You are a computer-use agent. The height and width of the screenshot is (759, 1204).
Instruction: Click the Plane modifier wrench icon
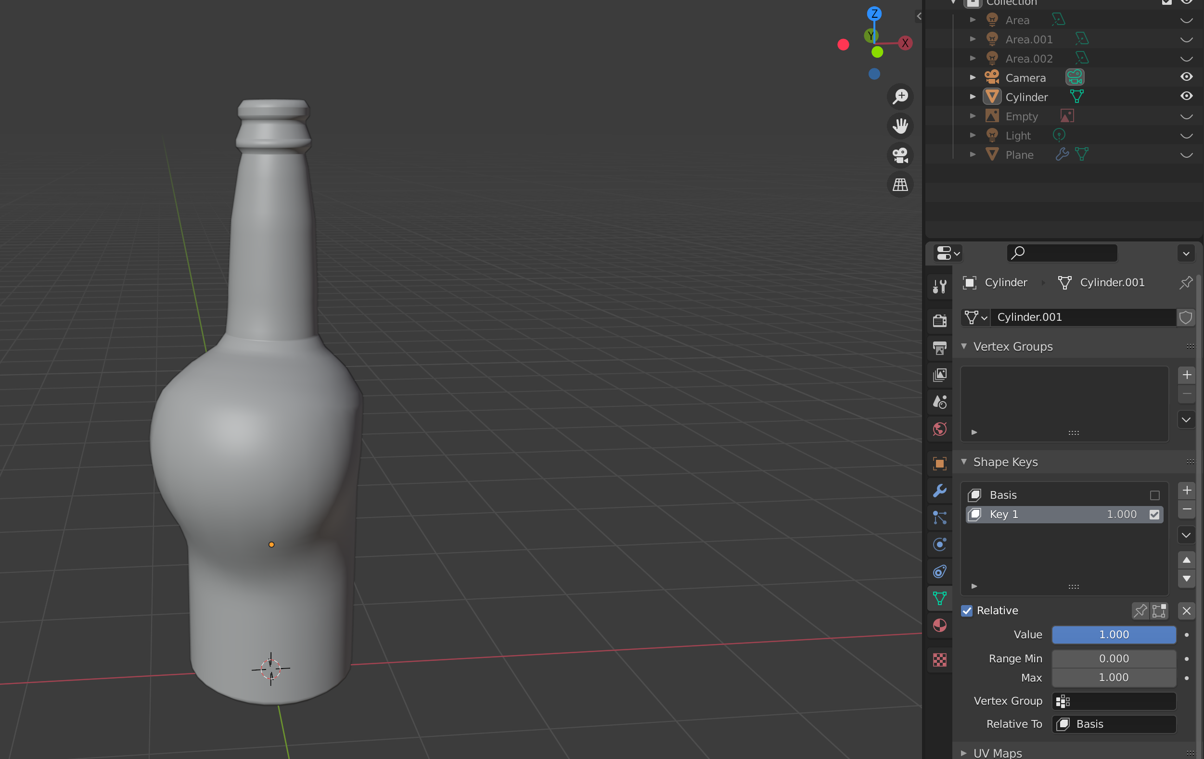click(1062, 154)
